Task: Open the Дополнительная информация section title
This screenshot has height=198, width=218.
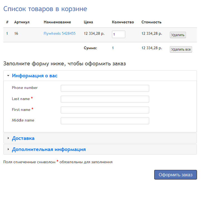Action: click(x=49, y=149)
